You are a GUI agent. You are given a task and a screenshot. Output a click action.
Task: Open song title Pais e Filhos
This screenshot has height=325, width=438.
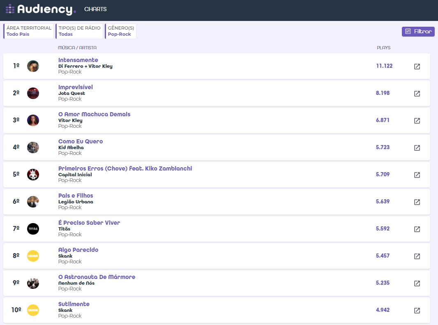(76, 196)
